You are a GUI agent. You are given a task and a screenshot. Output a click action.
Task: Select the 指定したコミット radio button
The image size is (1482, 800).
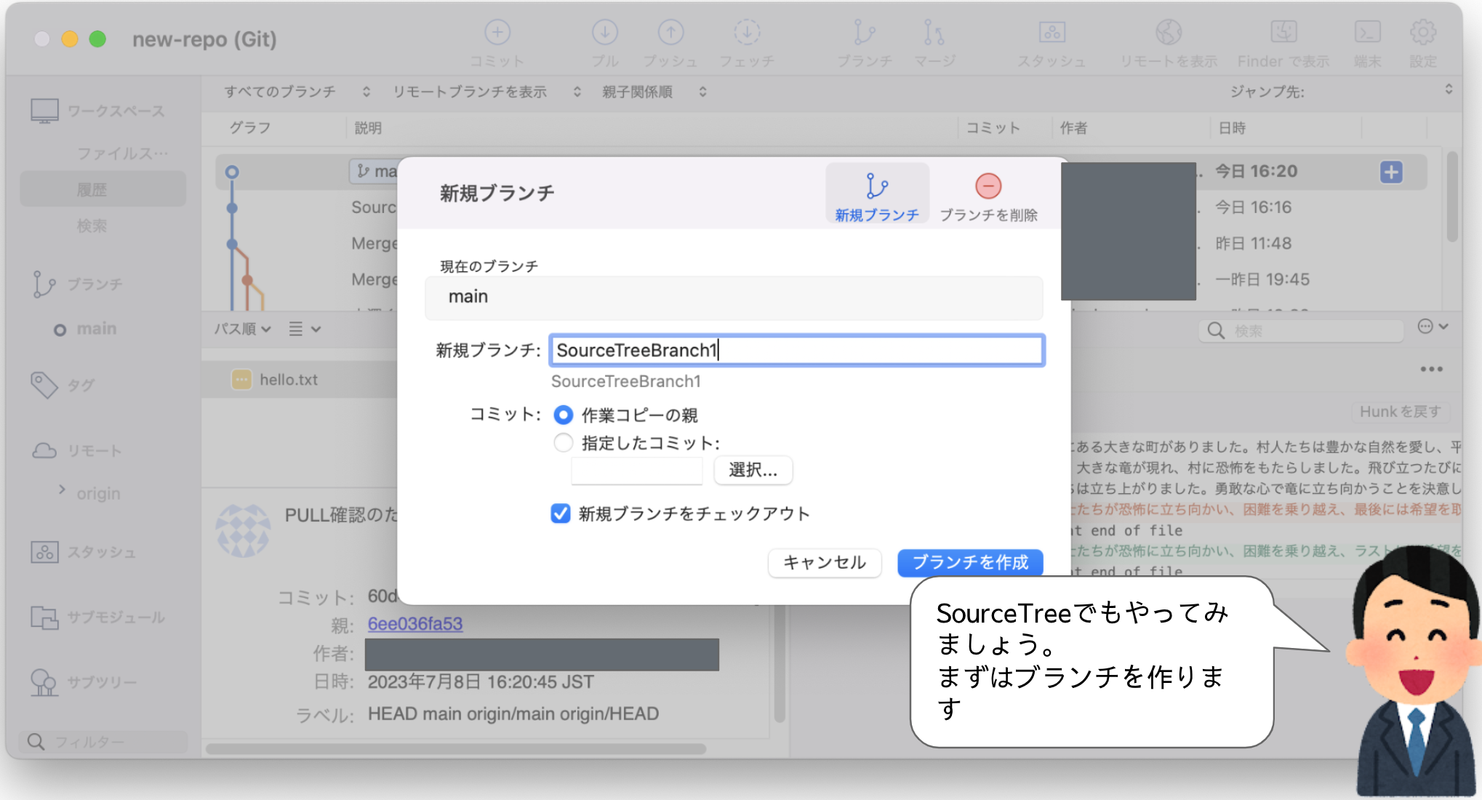point(562,442)
